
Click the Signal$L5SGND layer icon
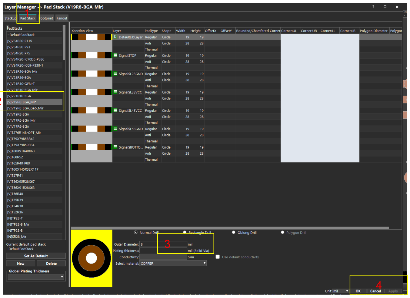click(x=115, y=129)
